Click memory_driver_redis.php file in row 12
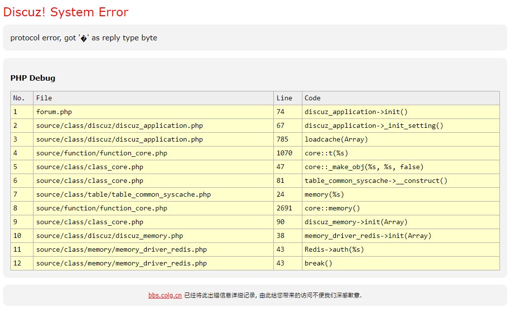528x323 pixels. (x=153, y=264)
